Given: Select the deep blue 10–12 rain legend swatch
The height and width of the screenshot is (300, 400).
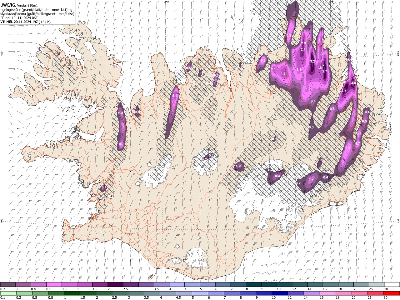Looking at the screenshot, I should click(280, 293).
